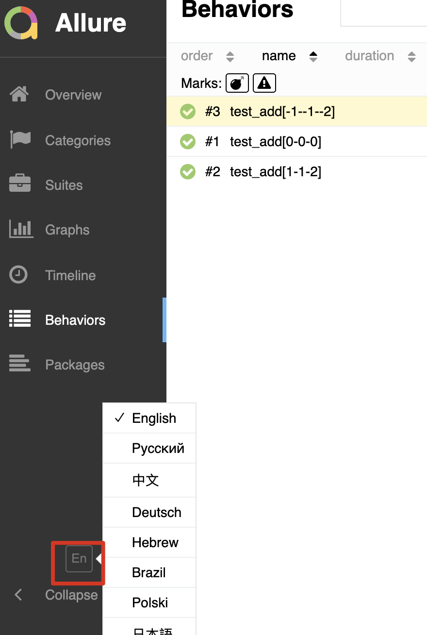The image size is (427, 635).
Task: Toggle the warning triangle mark filter
Action: (264, 83)
